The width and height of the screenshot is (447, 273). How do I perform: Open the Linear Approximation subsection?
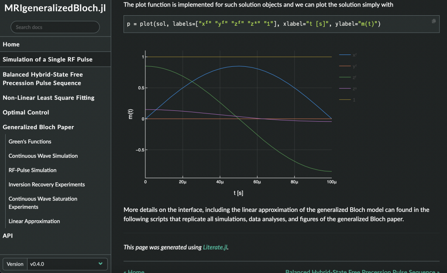point(34,221)
